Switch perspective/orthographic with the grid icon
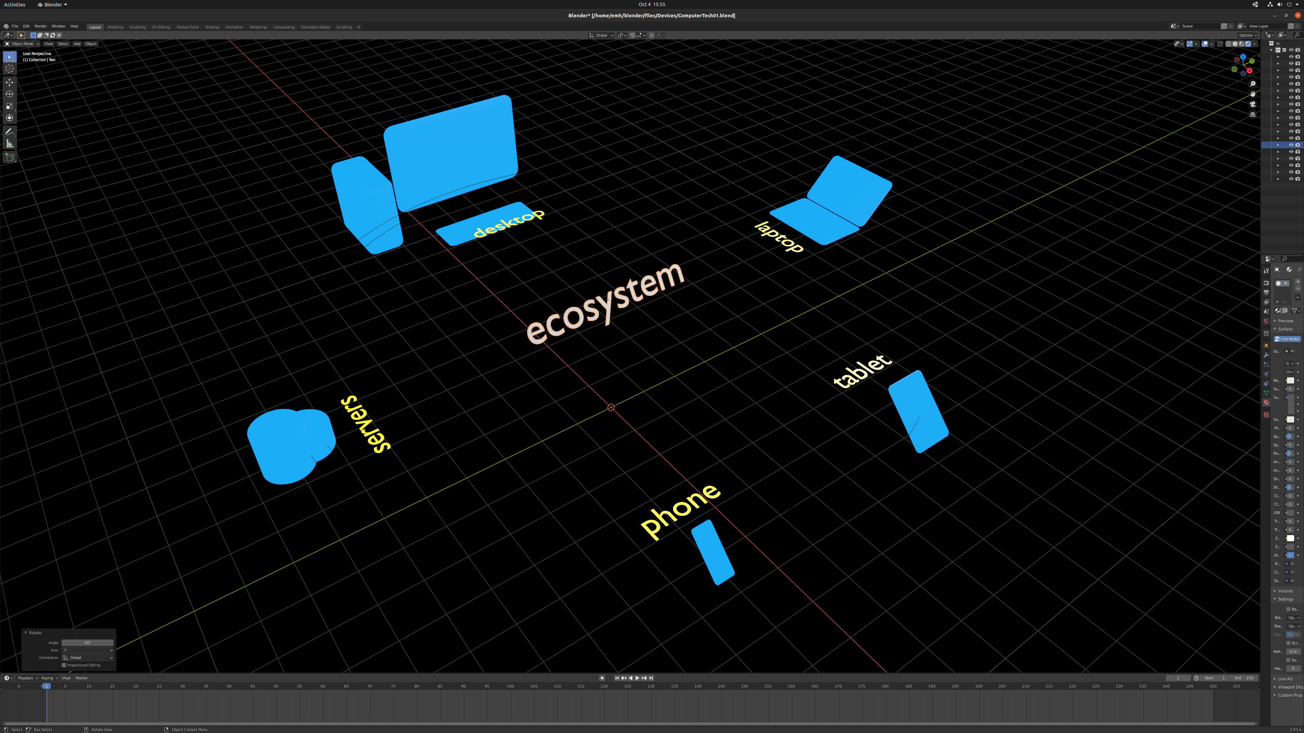Image resolution: width=1304 pixels, height=733 pixels. pos(1253,115)
